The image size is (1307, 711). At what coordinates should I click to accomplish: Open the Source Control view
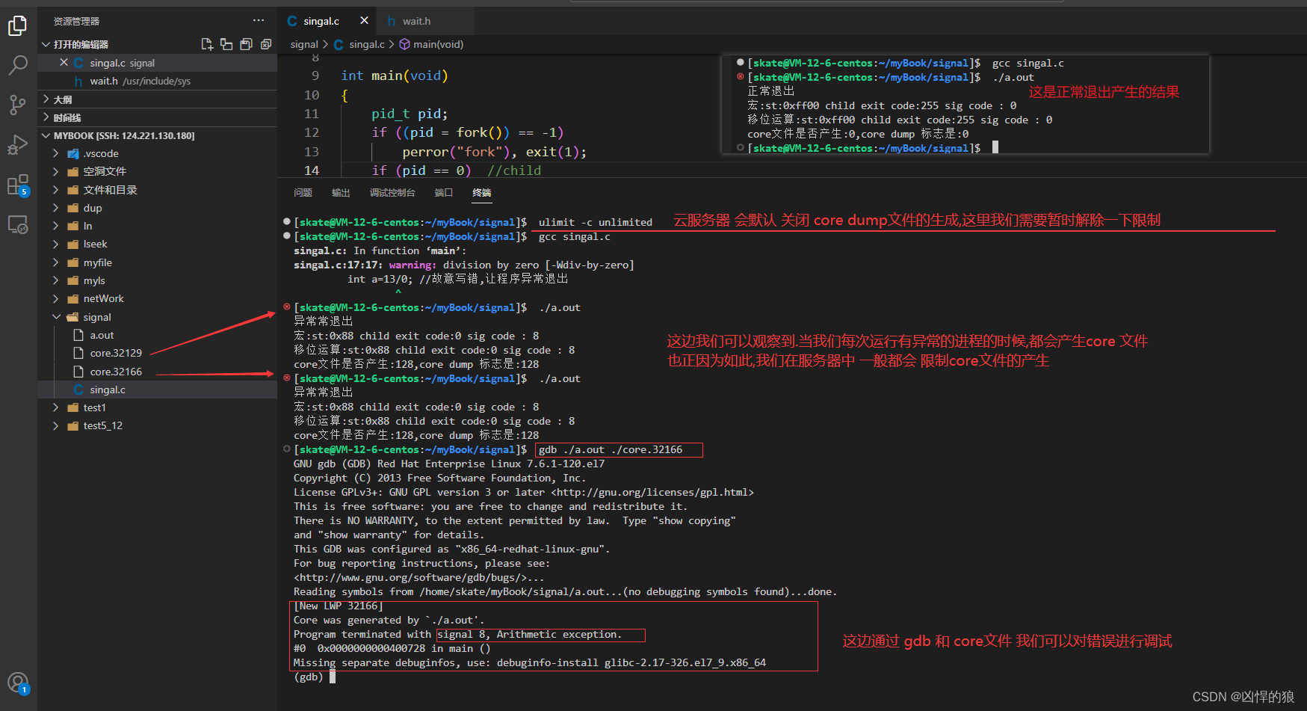pos(17,105)
